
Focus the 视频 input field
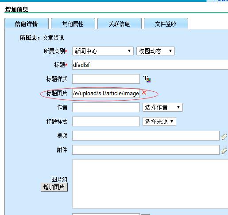click(x=146, y=136)
